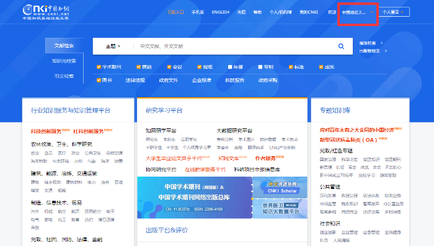
Task: Open 建筑、能源、冶炼、交通运输 category
Action: [x=64, y=174]
